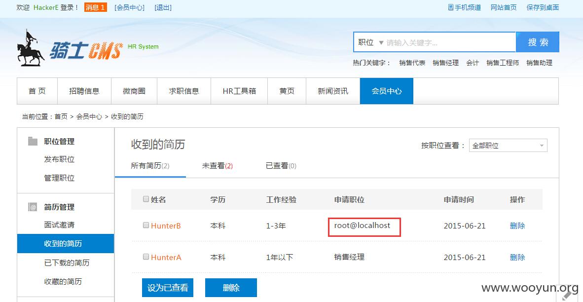Click the 会员中心 breadcrumb link
This screenshot has height=302, width=583.
(89, 117)
